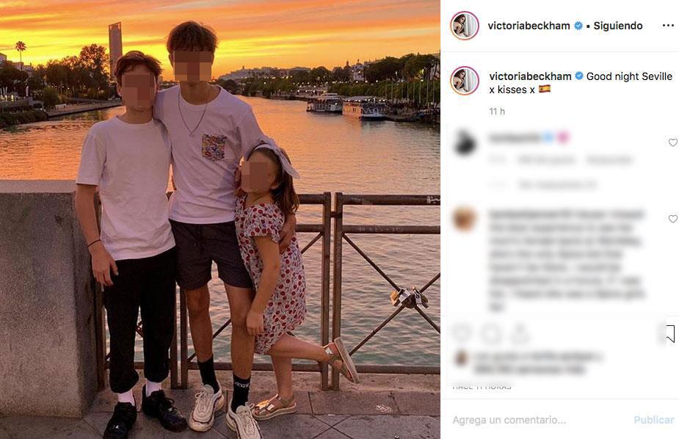Viewport: 679px width, 439px height.
Task: Click the verified badge in the caption
Action: 579,76
